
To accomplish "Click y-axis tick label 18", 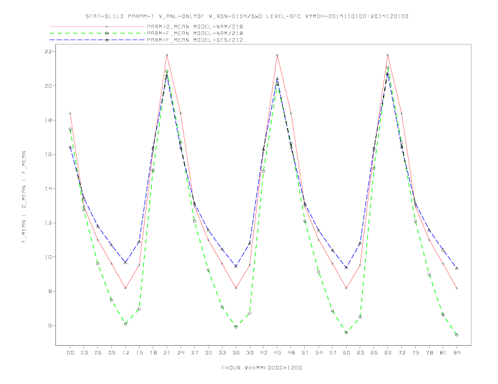I will tap(48, 120).
